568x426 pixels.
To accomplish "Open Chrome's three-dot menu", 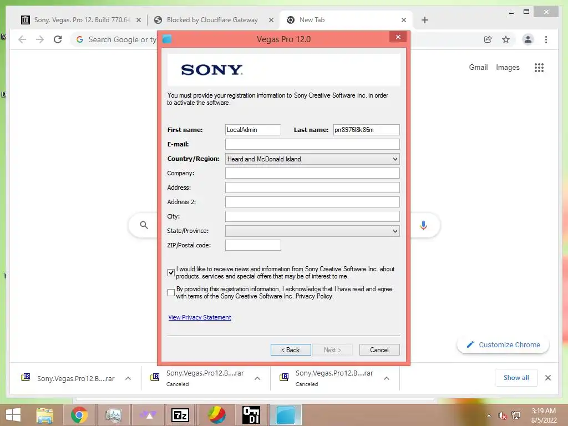I will pos(546,39).
